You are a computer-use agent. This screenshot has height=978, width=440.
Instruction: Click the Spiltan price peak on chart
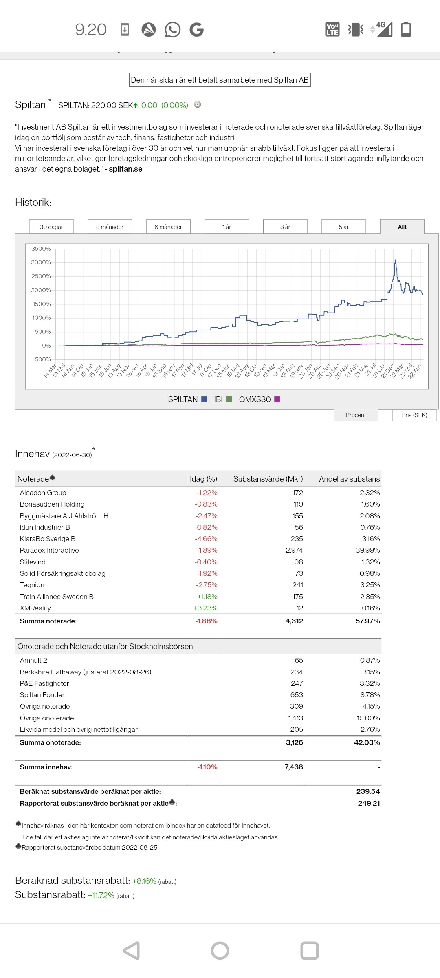coord(395,260)
